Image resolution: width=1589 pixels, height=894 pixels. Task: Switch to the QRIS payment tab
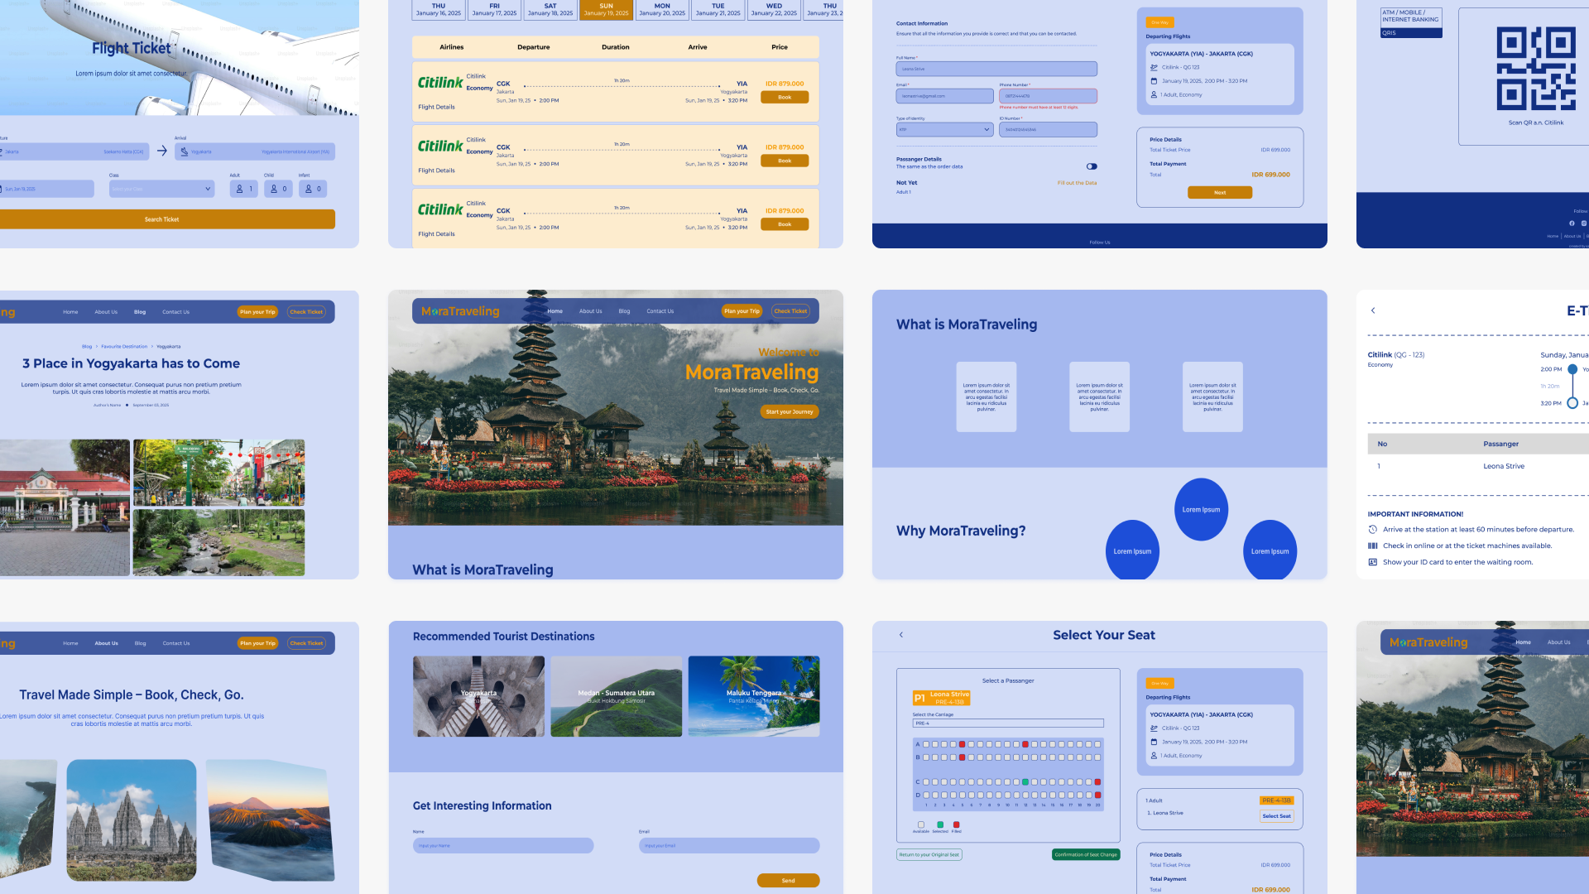[1411, 33]
